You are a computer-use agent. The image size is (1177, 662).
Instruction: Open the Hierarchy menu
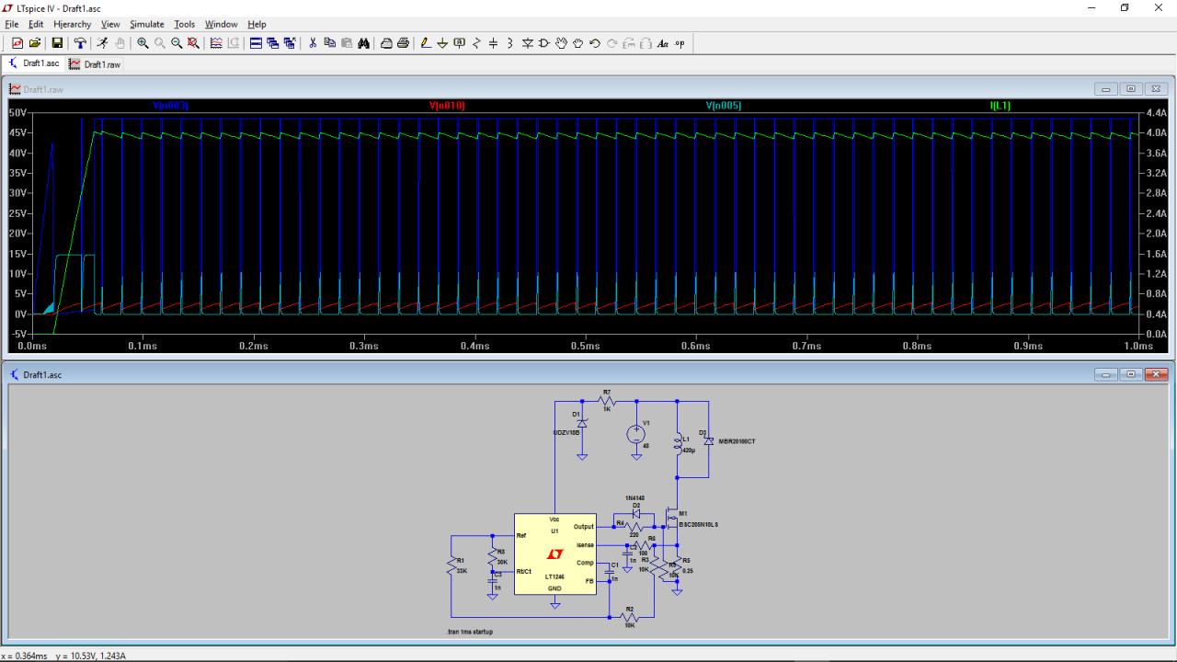(72, 24)
